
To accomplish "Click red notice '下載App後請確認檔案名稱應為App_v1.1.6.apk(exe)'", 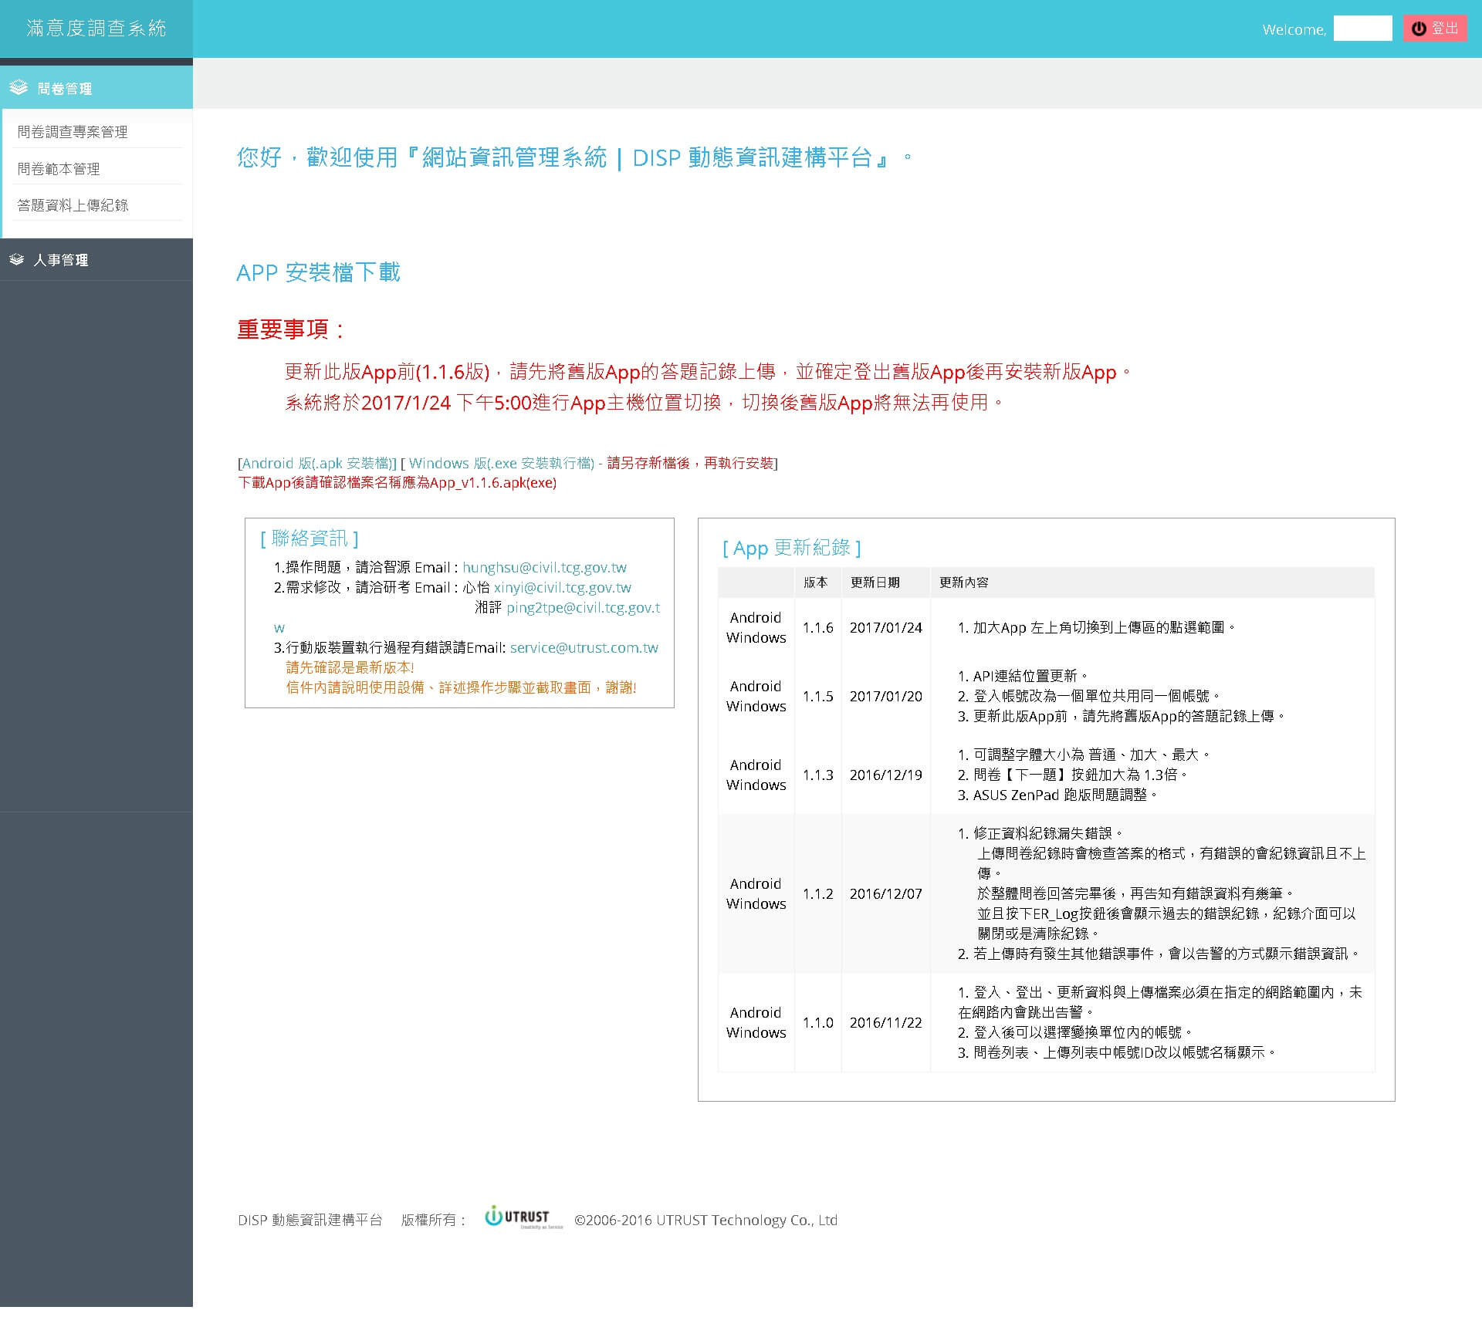I will [398, 483].
